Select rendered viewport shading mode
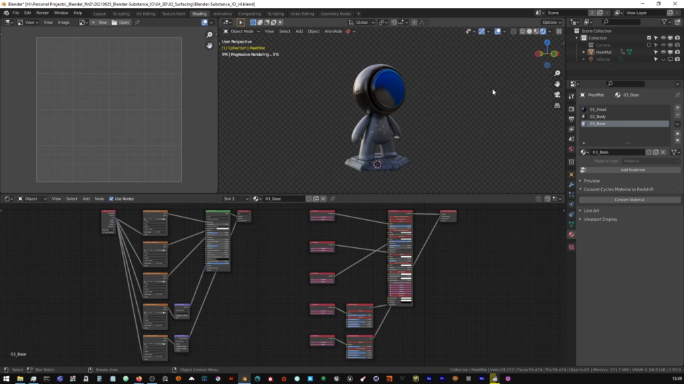Screen dimensions: 684x384 tap(543, 31)
